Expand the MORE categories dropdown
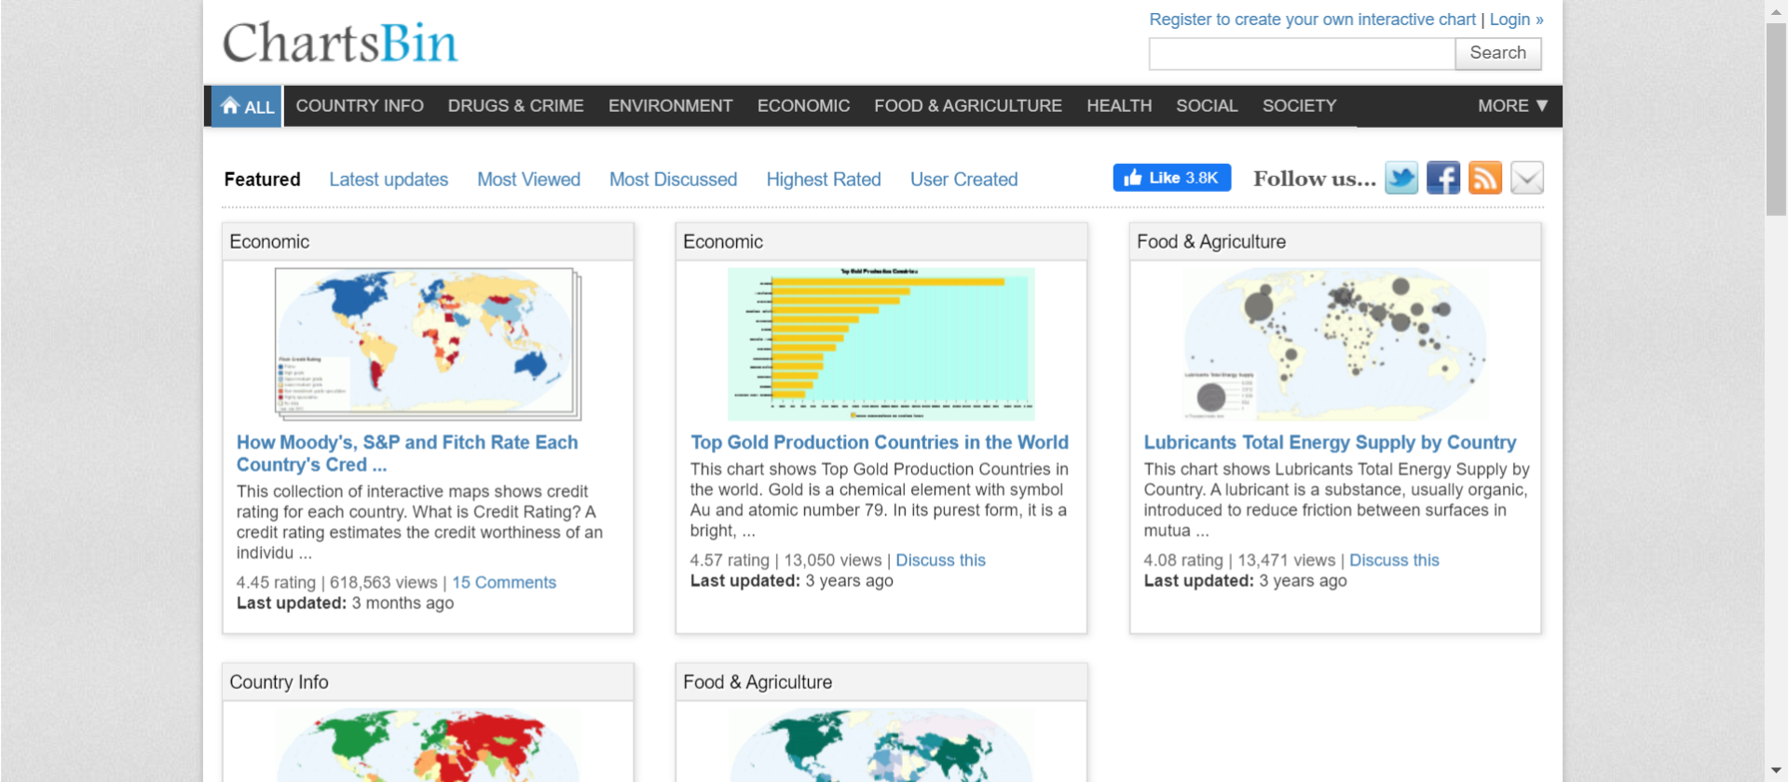This screenshot has width=1789, height=782. pos(1511,106)
